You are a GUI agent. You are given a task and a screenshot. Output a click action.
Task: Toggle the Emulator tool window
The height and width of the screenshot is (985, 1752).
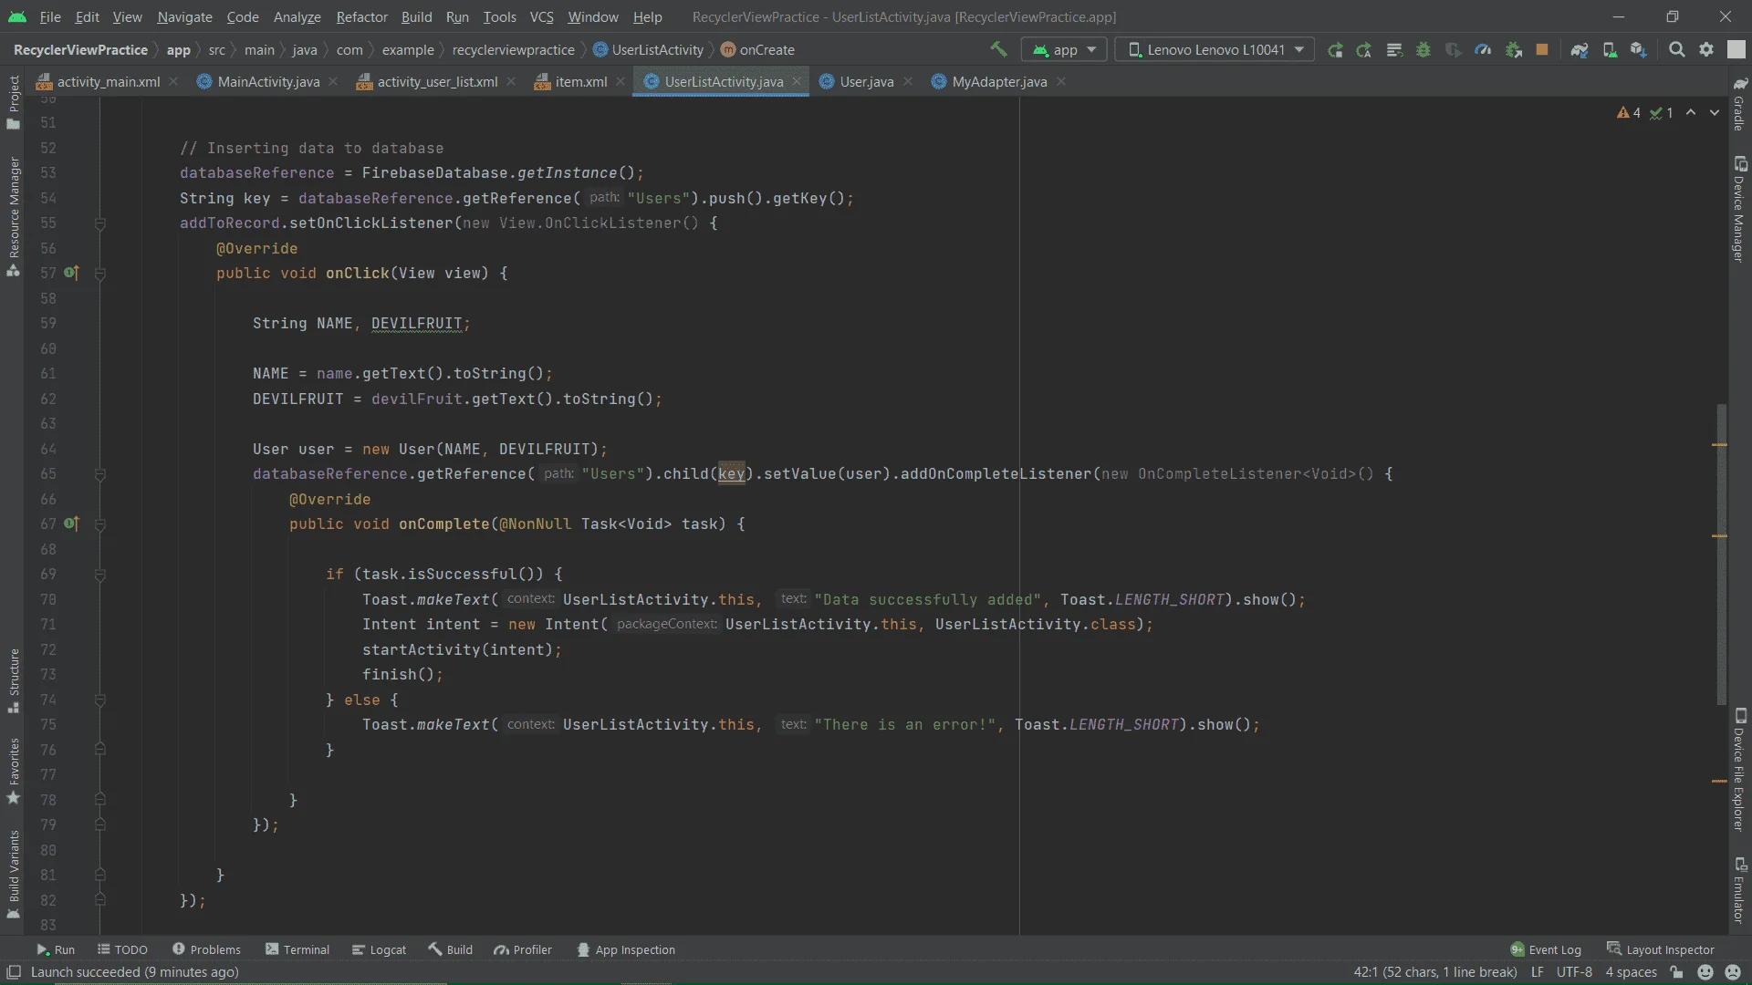(x=1739, y=890)
